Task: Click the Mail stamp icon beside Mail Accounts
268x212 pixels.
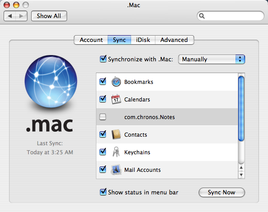Action: [116, 170]
